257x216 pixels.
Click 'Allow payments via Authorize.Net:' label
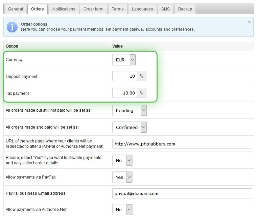pos(37,210)
